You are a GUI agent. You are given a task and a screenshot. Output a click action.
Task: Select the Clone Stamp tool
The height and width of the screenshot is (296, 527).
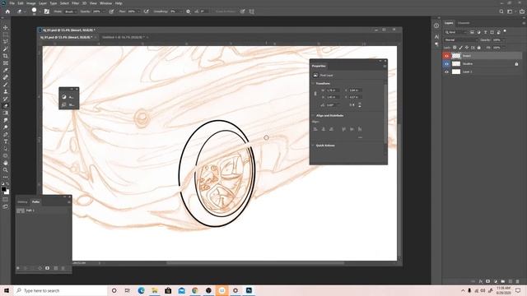(6, 91)
